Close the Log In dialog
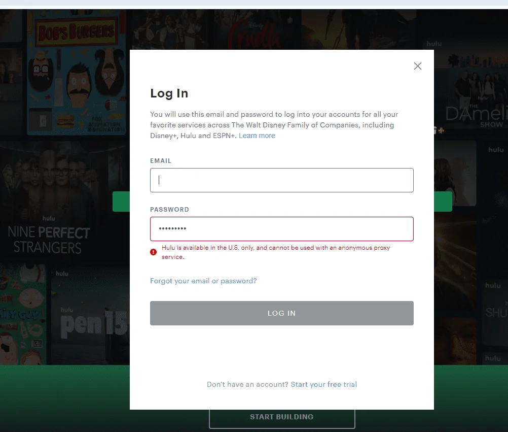The width and height of the screenshot is (508, 432). click(418, 66)
